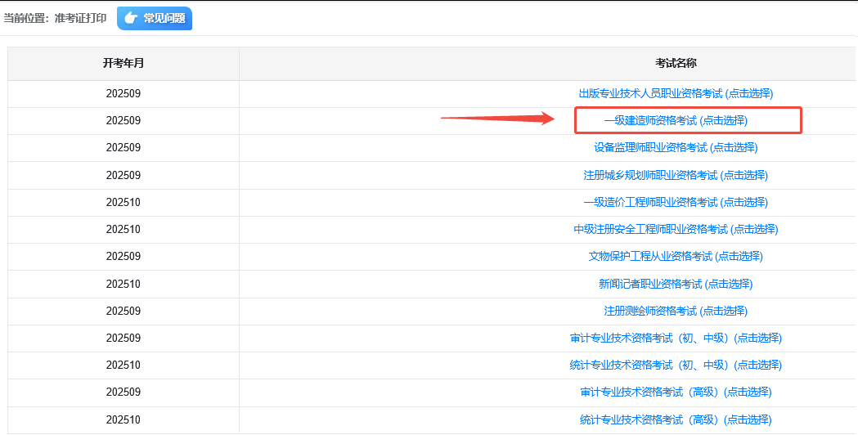Choose 注册城乡规划师职业资格考试 link
Image resolution: width=858 pixels, height=435 pixels.
click(x=676, y=175)
